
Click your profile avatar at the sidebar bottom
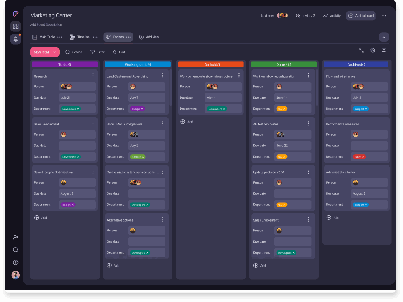tap(15, 275)
